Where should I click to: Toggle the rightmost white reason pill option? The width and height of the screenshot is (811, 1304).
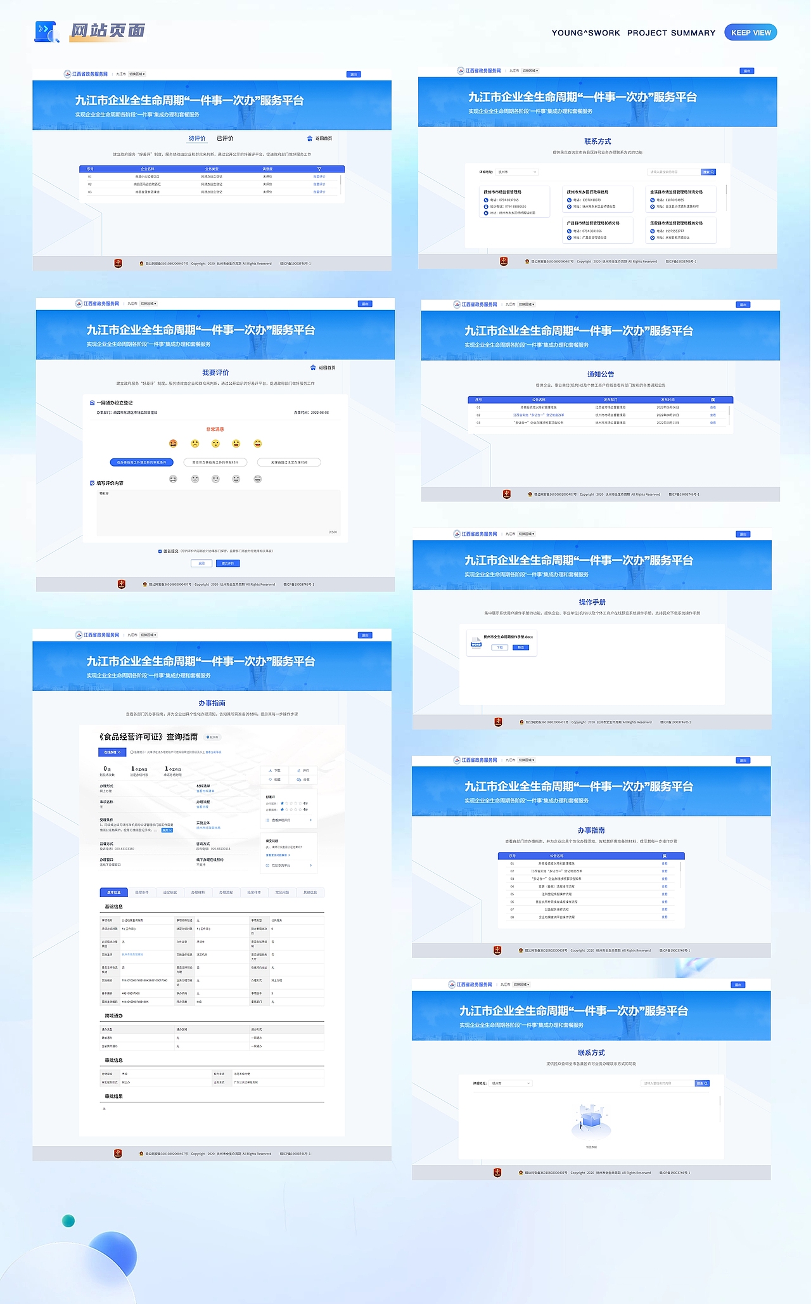point(289,462)
